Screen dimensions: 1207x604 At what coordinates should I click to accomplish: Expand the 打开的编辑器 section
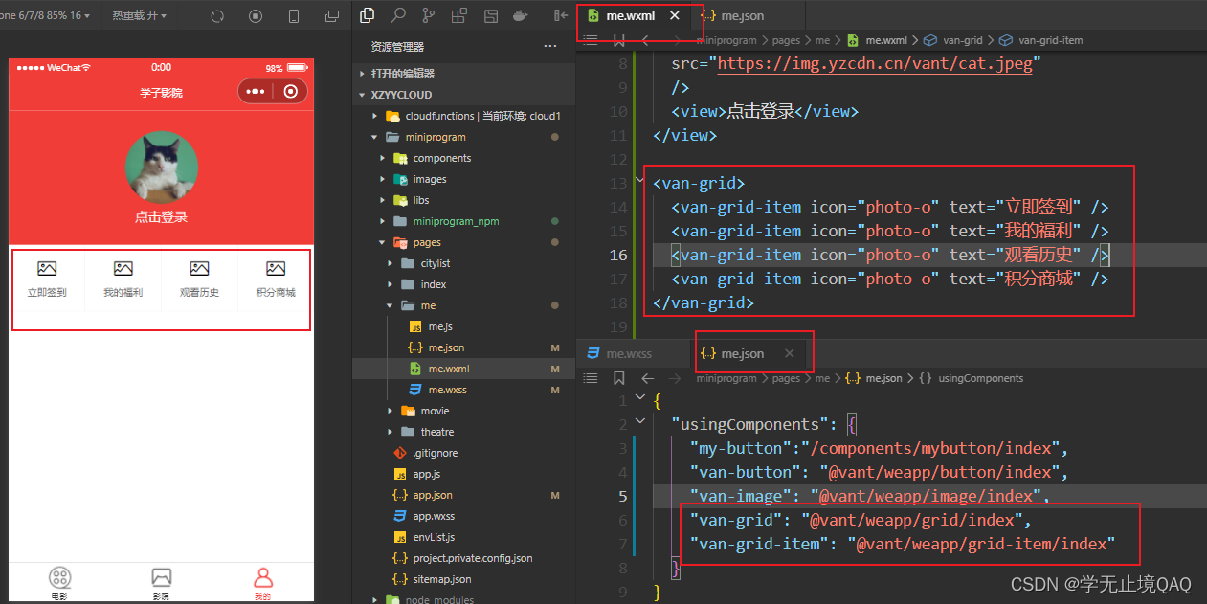coord(402,74)
